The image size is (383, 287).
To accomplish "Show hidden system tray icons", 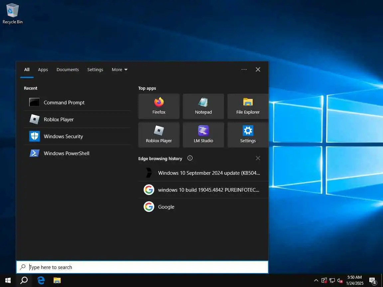I will click(316, 280).
